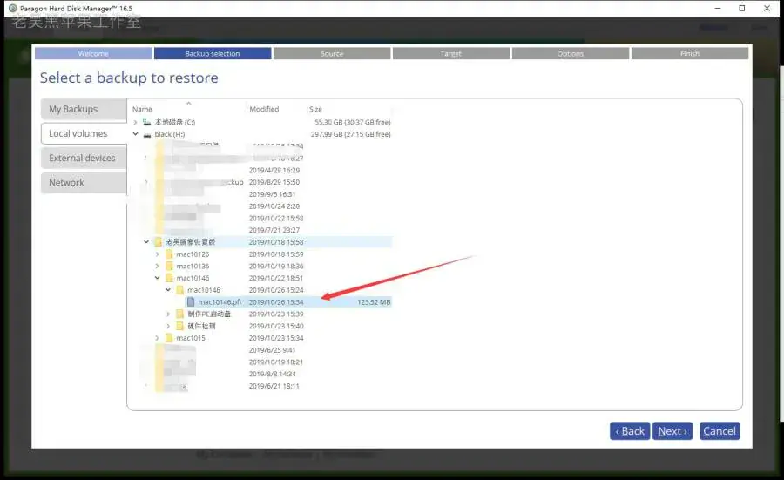Screen dimensions: 784x480
Task: Expand the 硬件检测 folder chevron
Action: [168, 326]
